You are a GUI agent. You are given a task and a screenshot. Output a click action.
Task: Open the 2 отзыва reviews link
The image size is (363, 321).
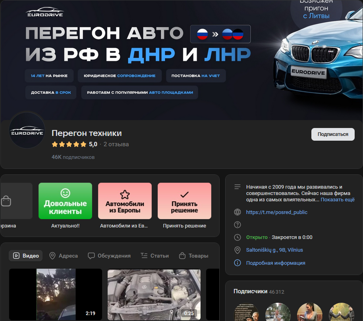[x=116, y=144]
